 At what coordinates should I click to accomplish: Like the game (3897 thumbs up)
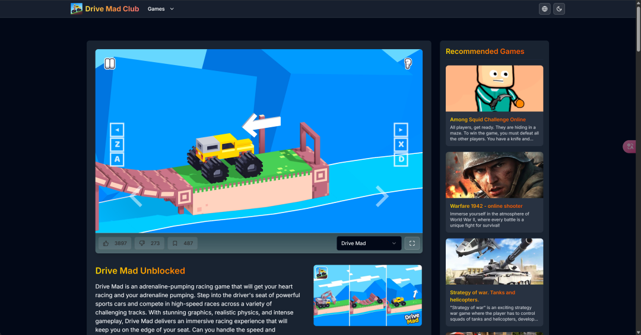115,243
